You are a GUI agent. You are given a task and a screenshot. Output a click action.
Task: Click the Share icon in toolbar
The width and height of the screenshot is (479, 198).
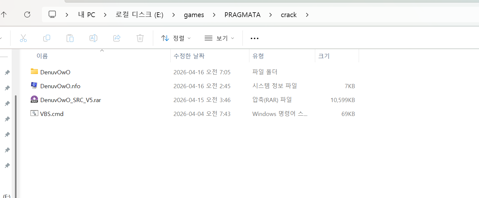117,38
